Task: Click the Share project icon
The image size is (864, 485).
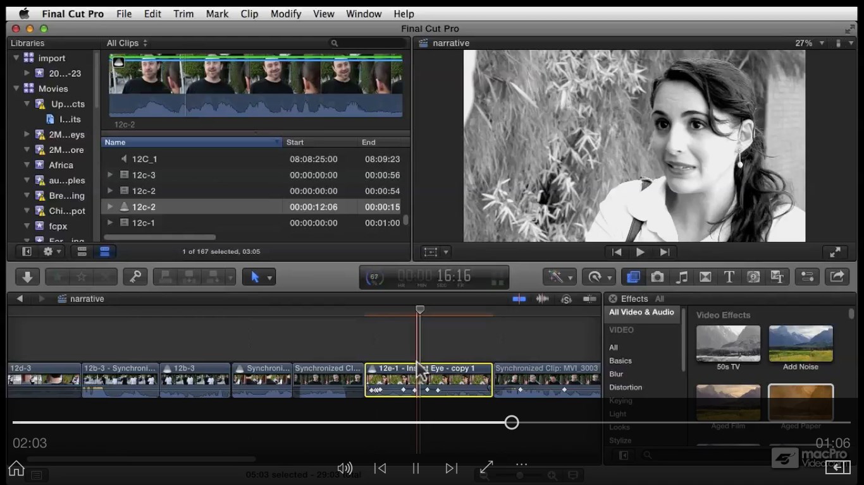Action: (837, 277)
